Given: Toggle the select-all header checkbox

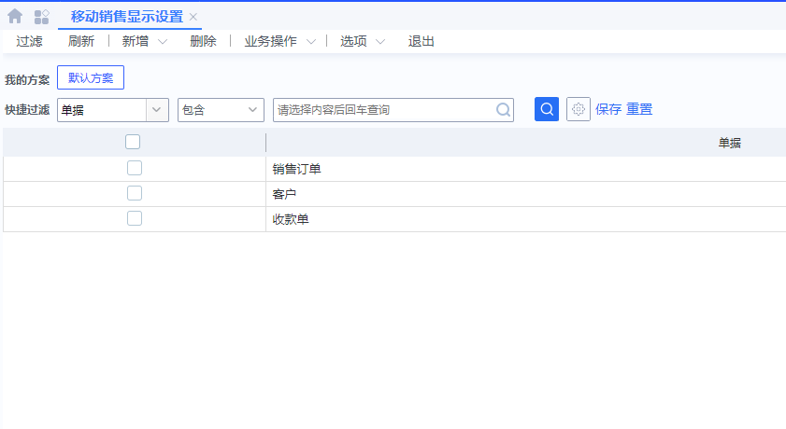Looking at the screenshot, I should [x=133, y=142].
